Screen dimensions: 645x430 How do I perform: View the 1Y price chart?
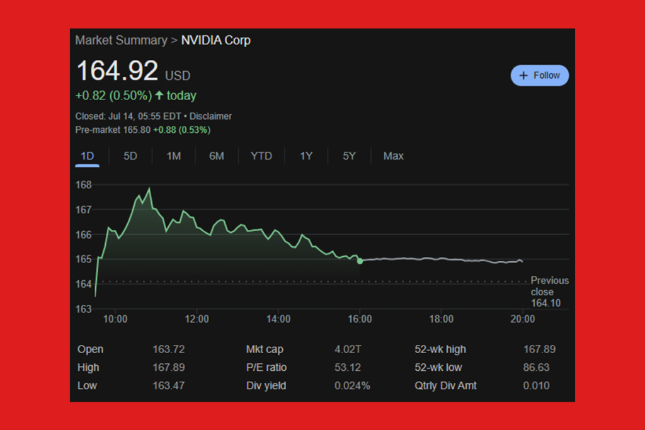coord(306,156)
